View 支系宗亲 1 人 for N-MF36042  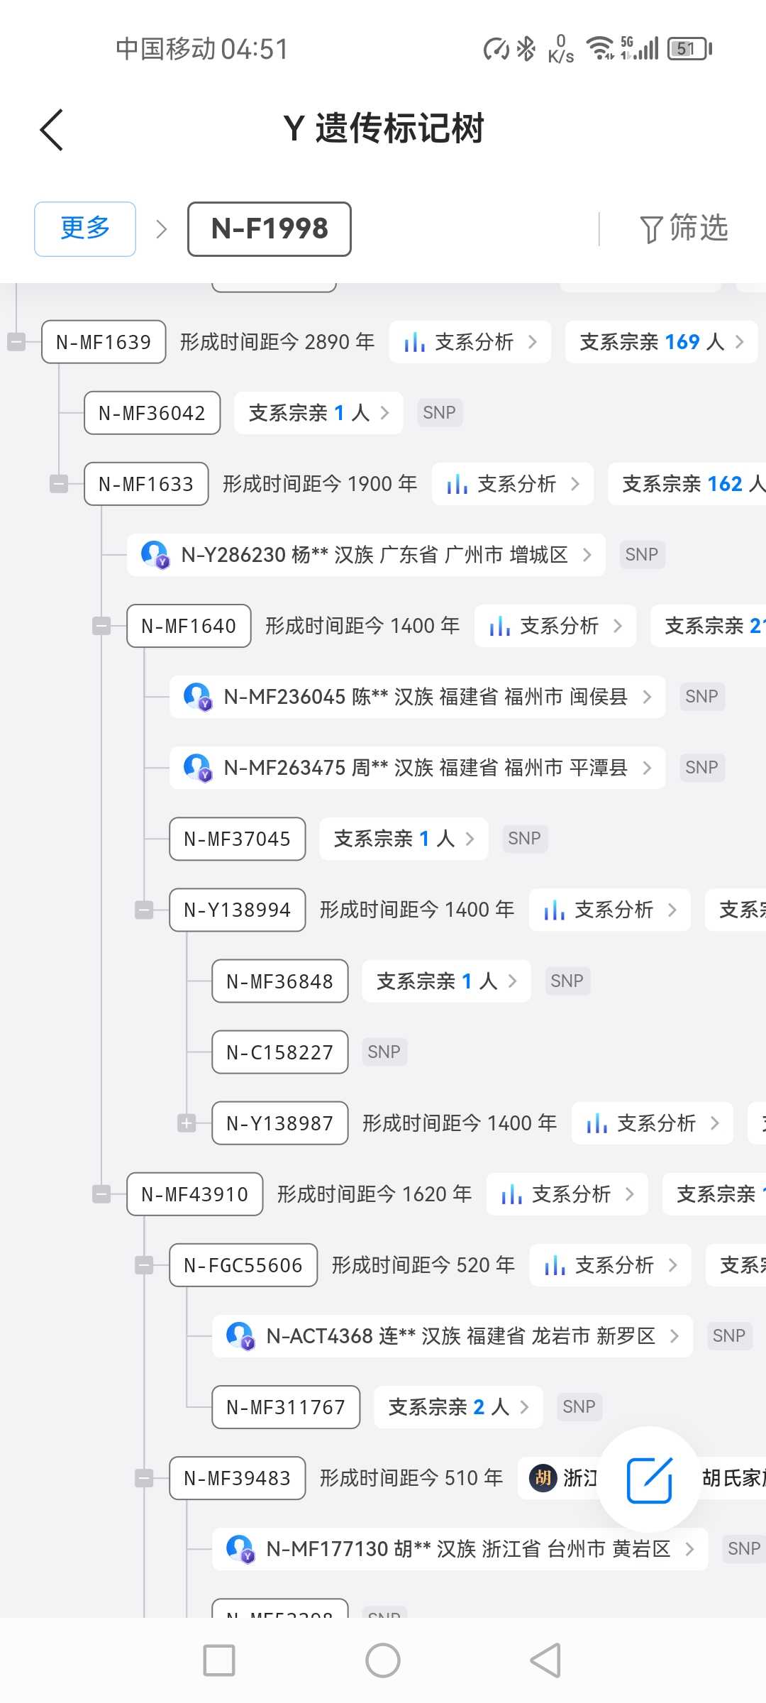tap(318, 413)
